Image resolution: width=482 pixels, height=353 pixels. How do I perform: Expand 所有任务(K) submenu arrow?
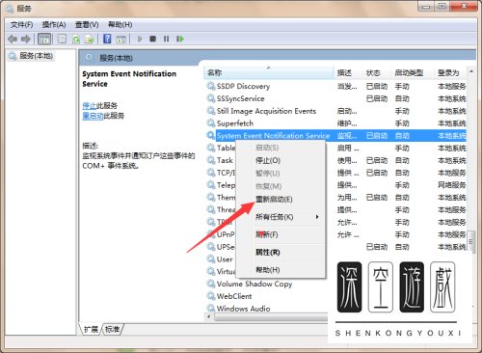(317, 217)
